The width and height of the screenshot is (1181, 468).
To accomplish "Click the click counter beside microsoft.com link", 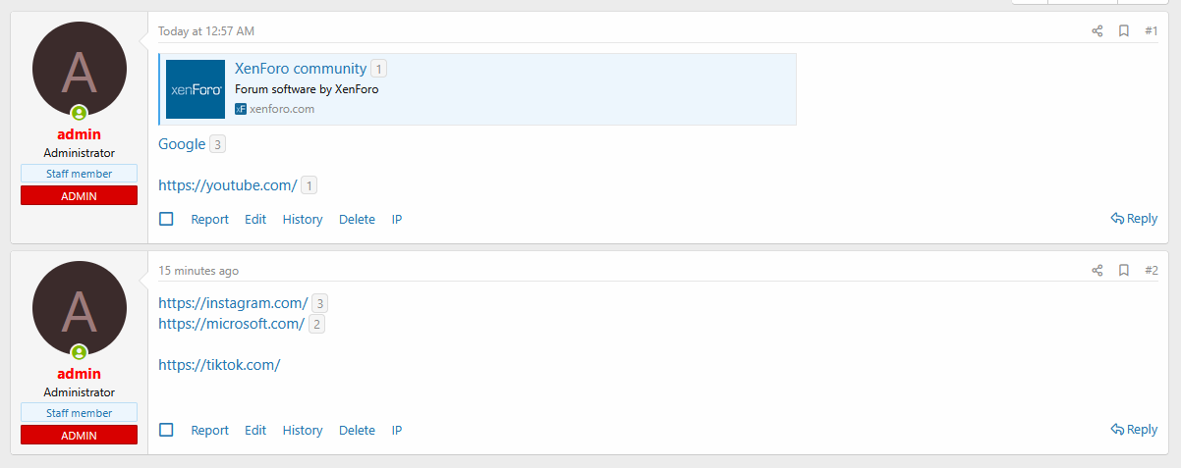I will 317,324.
